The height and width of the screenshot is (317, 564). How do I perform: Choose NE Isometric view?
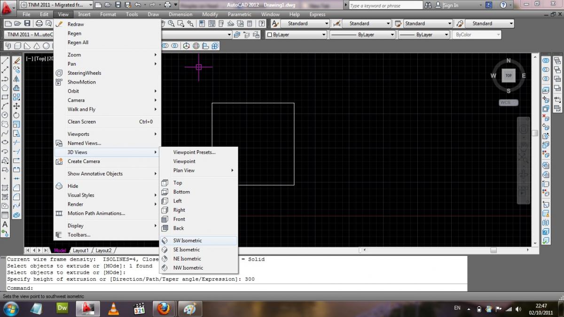click(198, 259)
